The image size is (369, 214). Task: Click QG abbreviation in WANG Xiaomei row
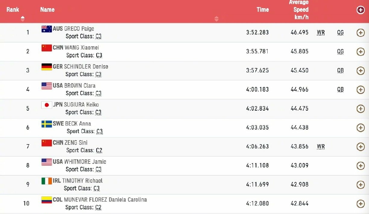click(x=340, y=52)
